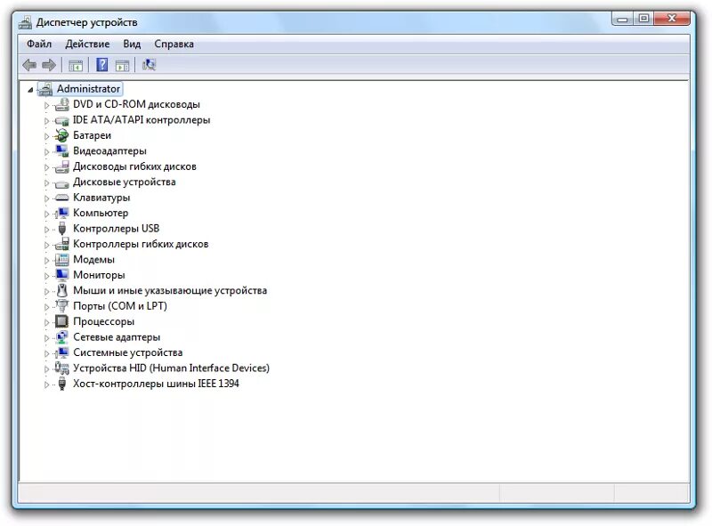The image size is (712, 526).
Task: Select the Модемы label
Action: coord(94,259)
